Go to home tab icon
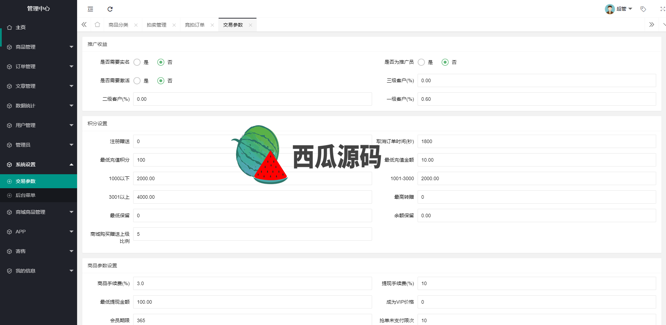 click(97, 24)
